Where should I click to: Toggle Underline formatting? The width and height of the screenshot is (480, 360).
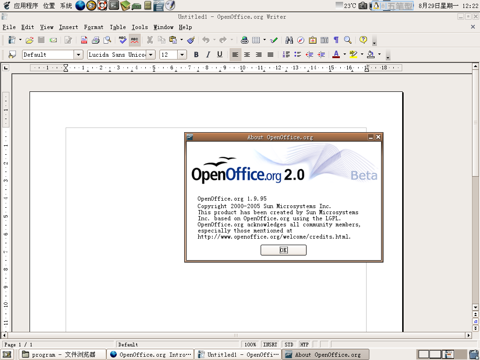220,54
